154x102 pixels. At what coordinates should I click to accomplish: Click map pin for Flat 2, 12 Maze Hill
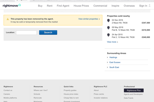(x=108, y=35)
